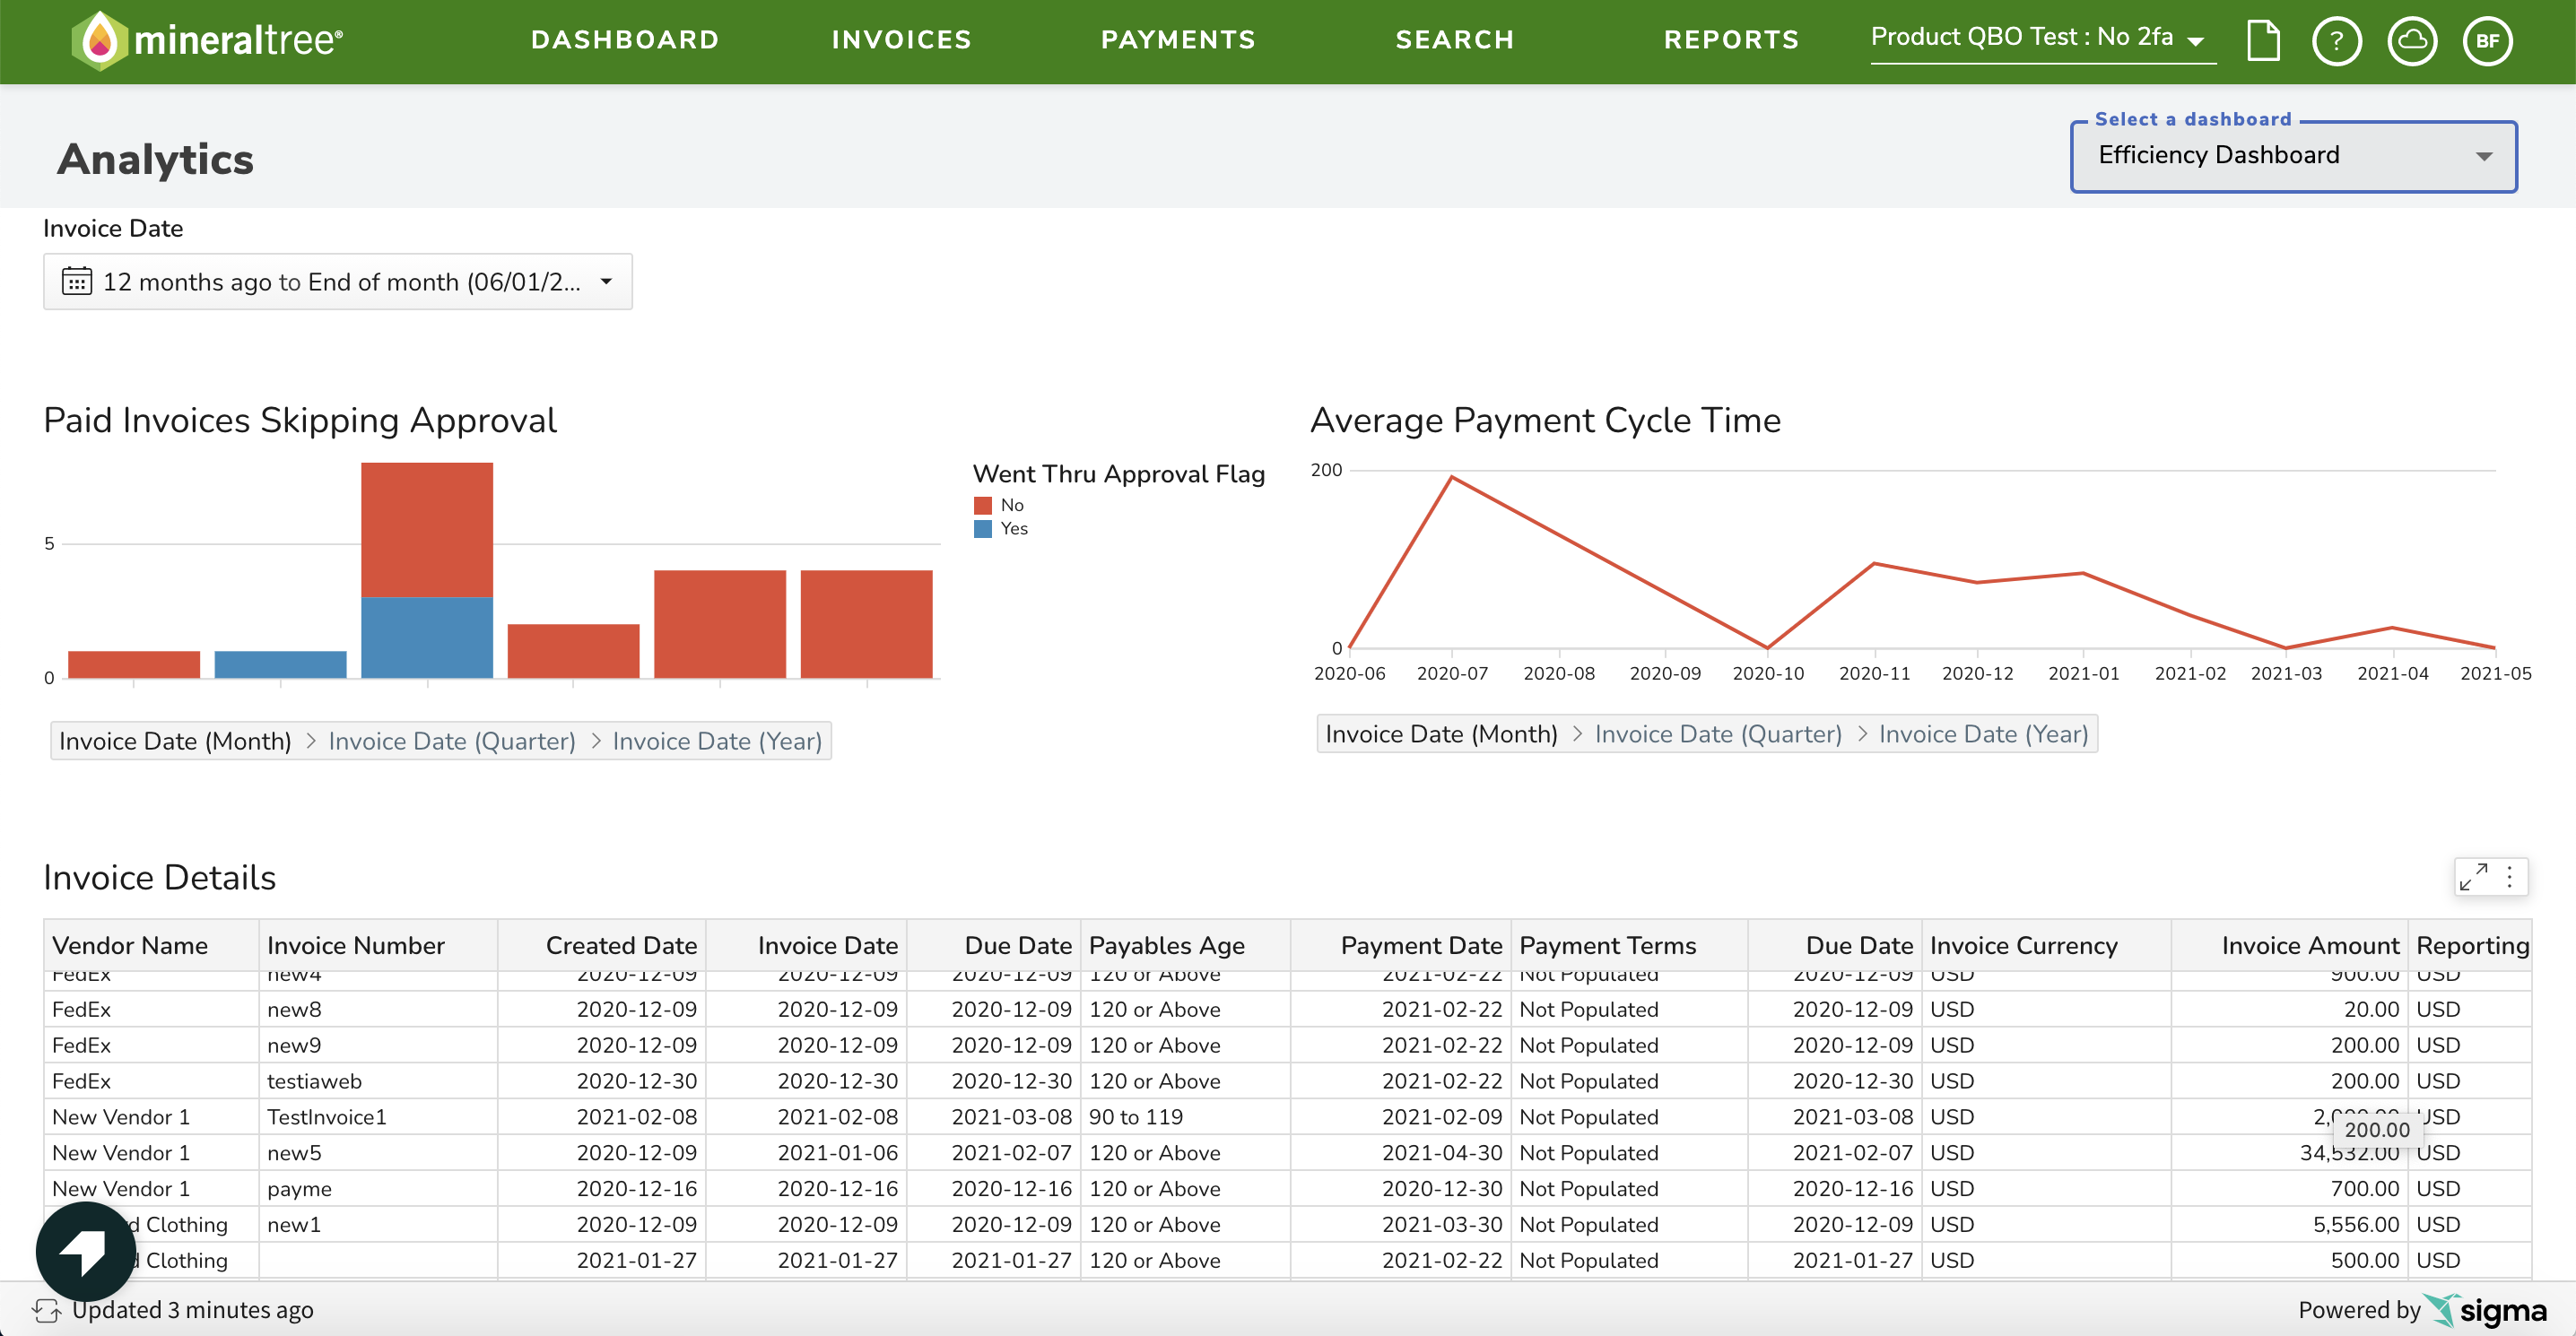This screenshot has width=2576, height=1336.
Task: Click the Average Payment Cycle Time title
Action: click(1545, 420)
